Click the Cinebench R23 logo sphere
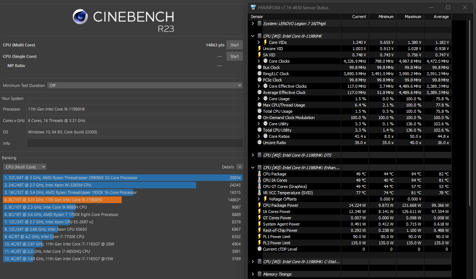Viewport: 476px width, 279px height. click(x=80, y=17)
